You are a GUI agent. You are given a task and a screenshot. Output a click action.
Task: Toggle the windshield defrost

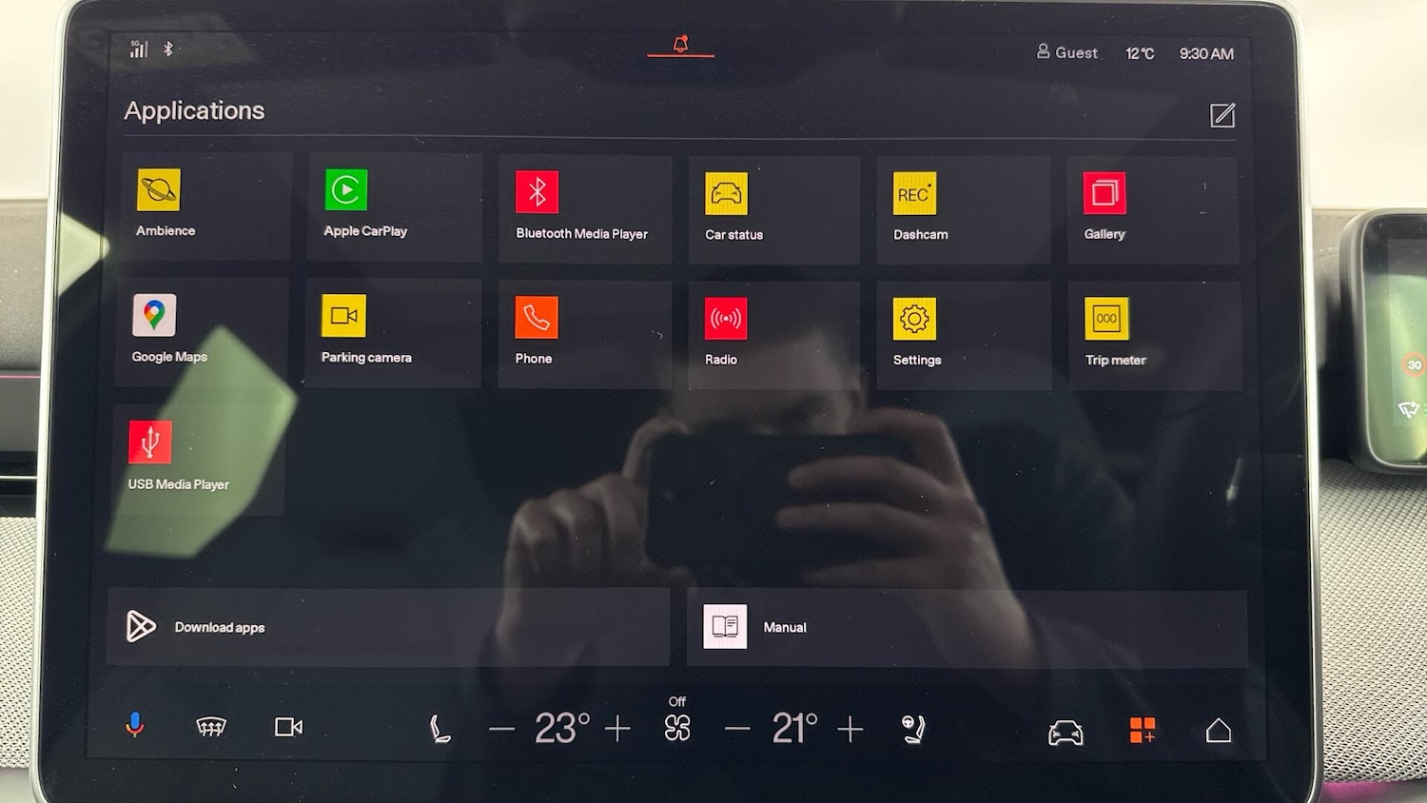211,728
